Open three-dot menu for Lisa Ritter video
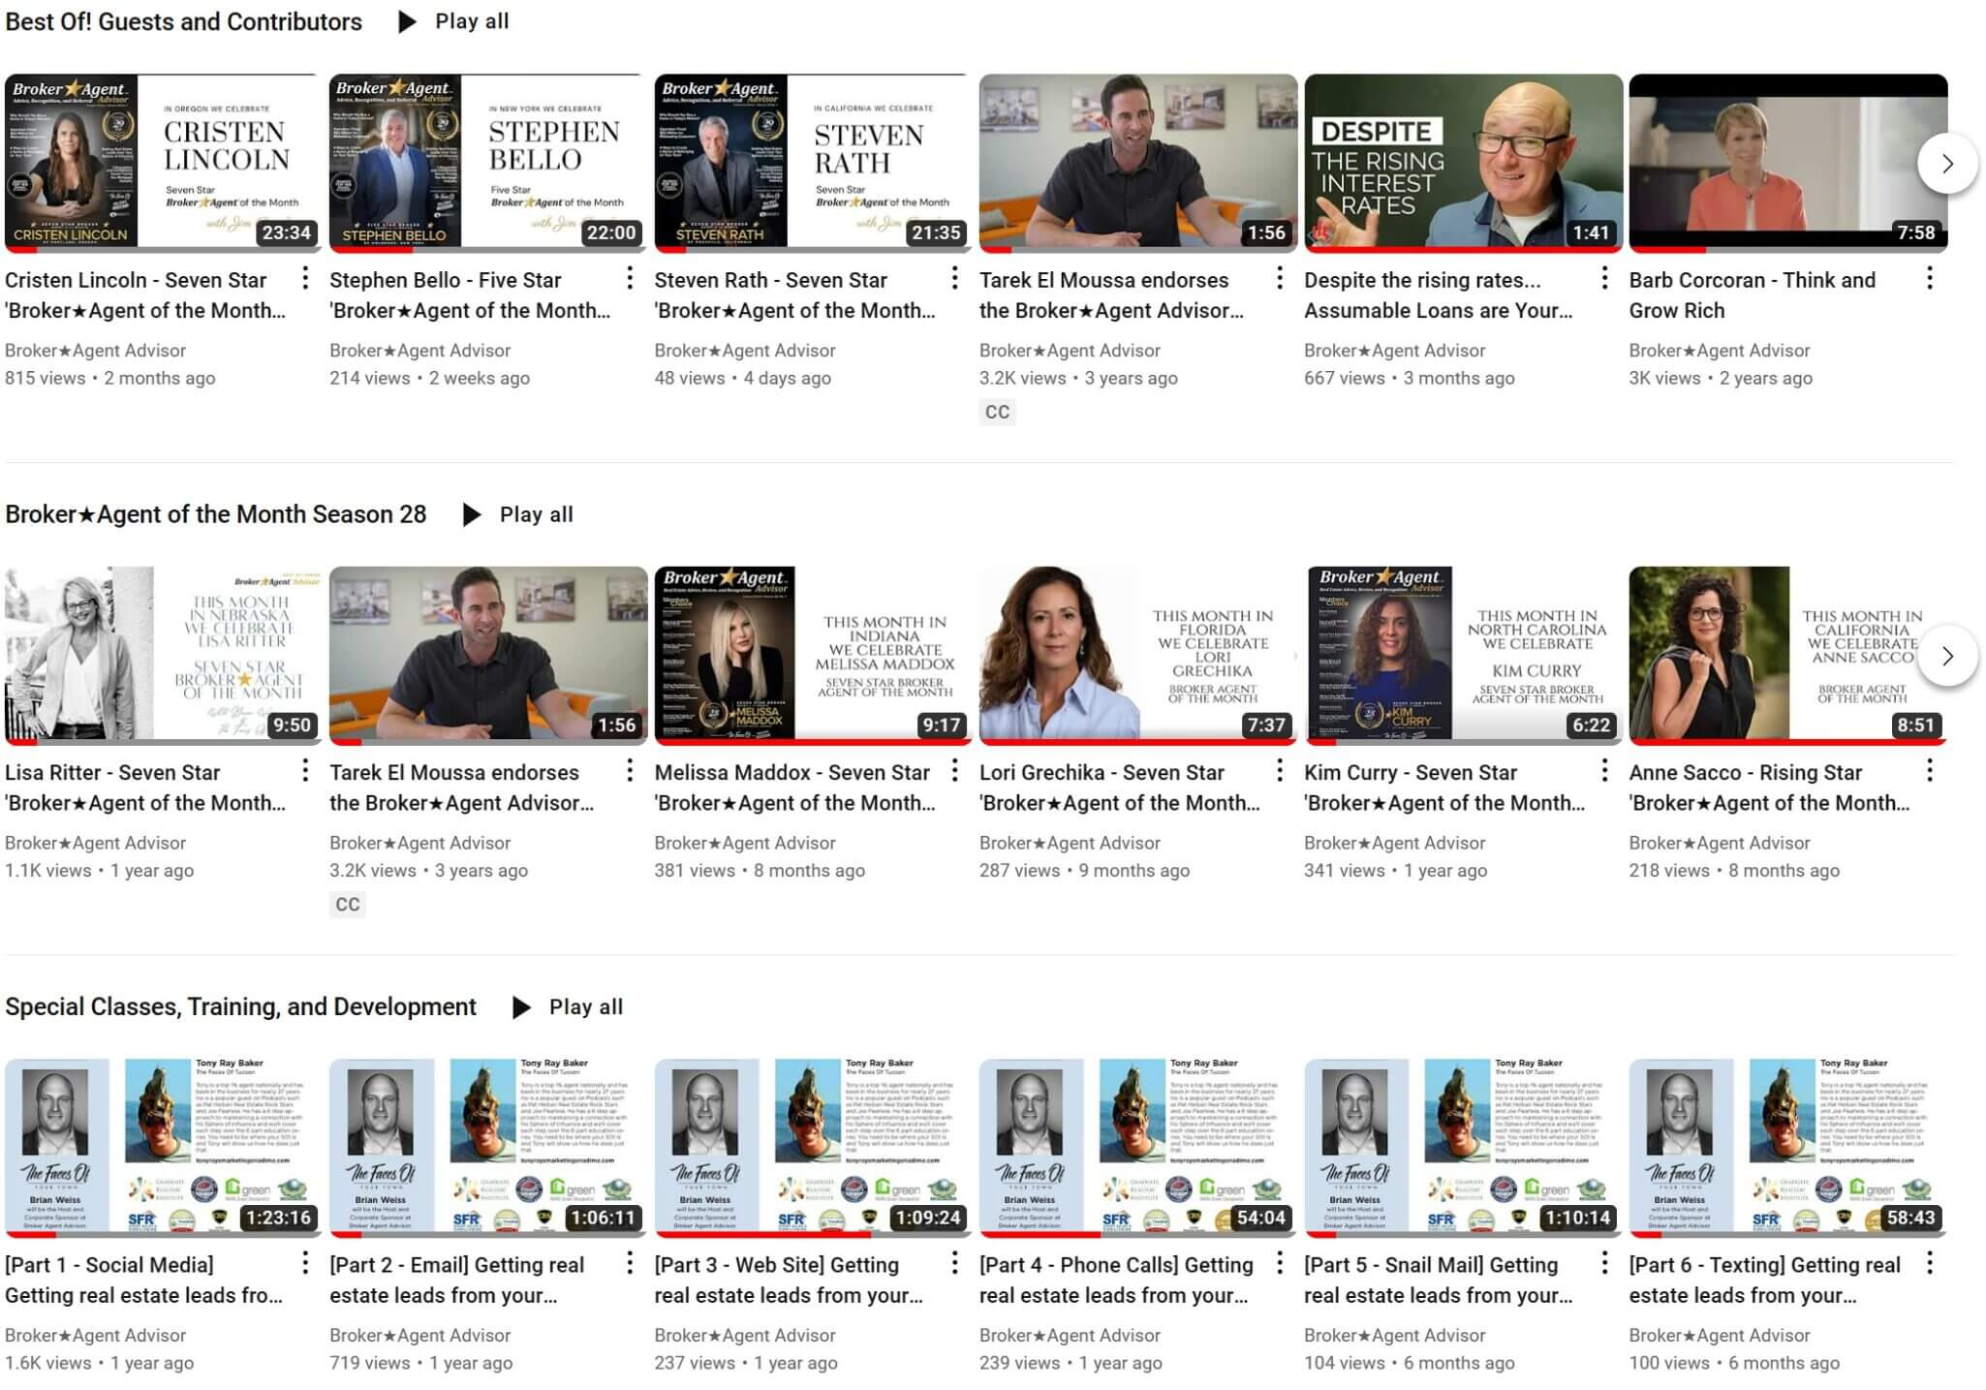The width and height of the screenshot is (1986, 1390). [305, 771]
